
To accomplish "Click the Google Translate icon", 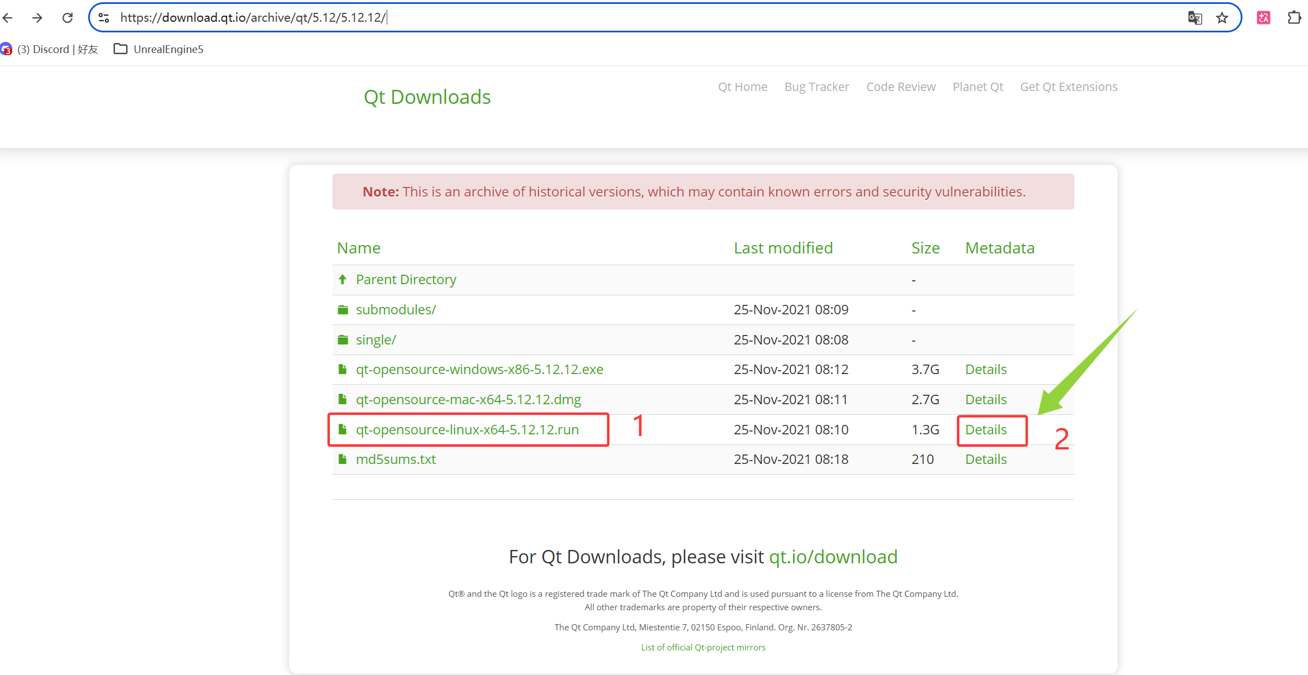I will [1195, 18].
